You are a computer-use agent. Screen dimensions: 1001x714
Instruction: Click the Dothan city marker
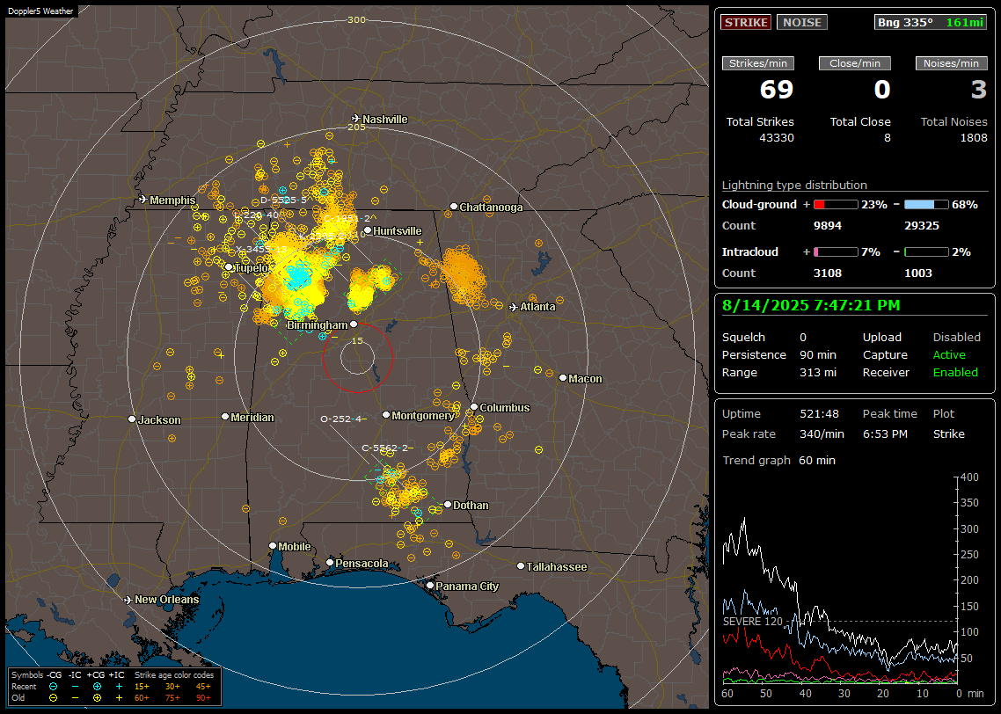pos(448,505)
